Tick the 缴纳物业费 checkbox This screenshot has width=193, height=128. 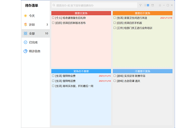coord(53,76)
